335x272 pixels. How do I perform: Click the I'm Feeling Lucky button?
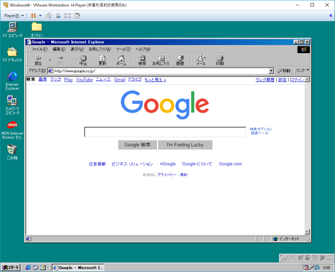click(x=185, y=145)
